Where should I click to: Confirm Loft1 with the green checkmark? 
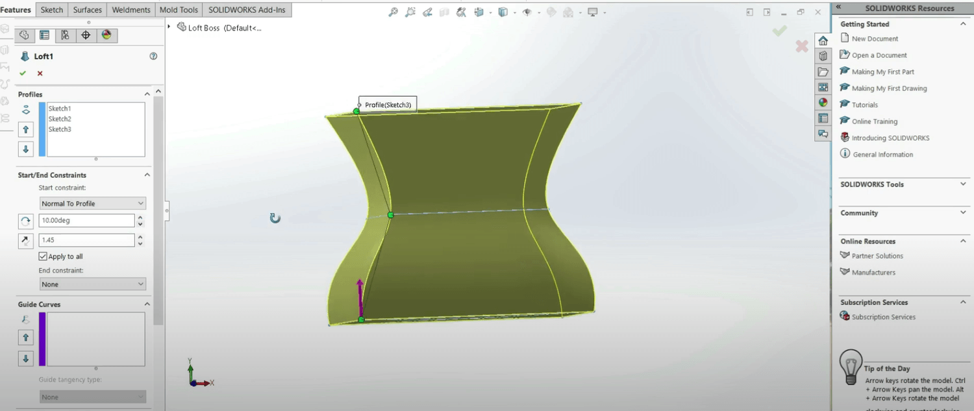tap(23, 73)
